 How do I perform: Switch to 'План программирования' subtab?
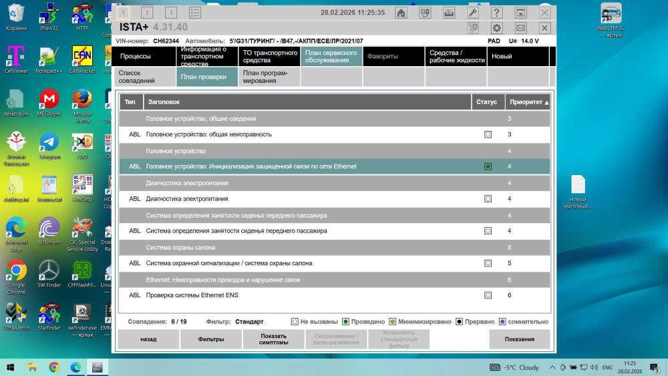(269, 77)
